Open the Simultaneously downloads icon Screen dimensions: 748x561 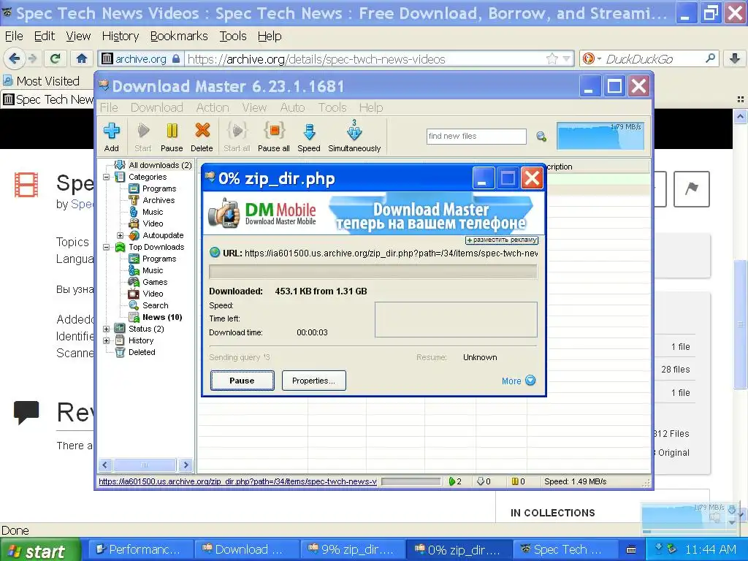coord(354,137)
